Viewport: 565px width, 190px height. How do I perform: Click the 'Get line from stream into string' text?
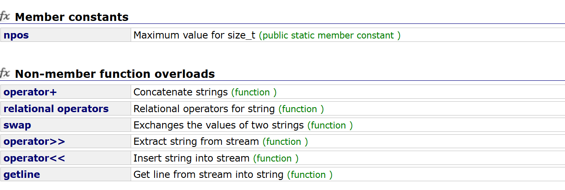coord(209,175)
